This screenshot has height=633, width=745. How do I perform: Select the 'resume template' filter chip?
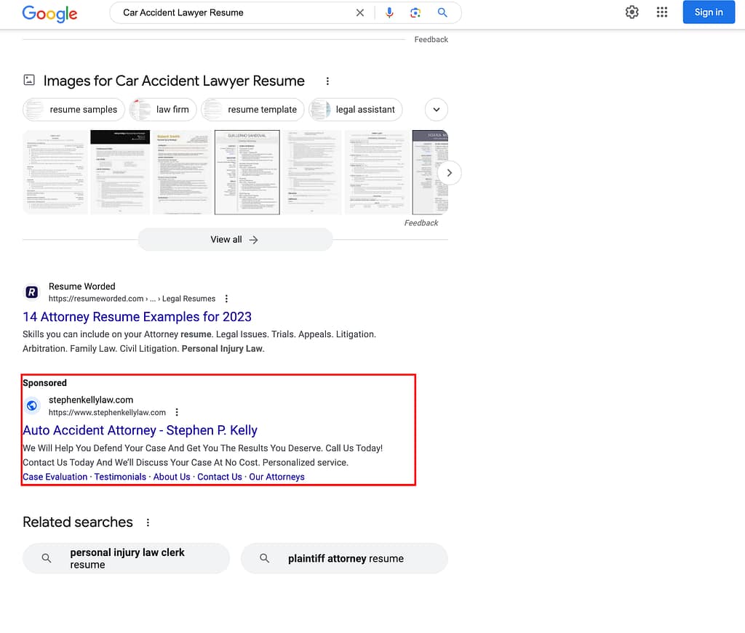[x=252, y=110]
